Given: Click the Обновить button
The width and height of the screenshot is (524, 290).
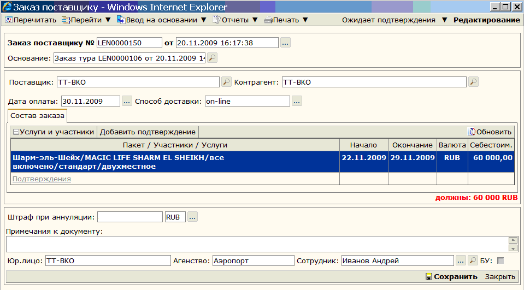Looking at the screenshot, I should (x=490, y=132).
